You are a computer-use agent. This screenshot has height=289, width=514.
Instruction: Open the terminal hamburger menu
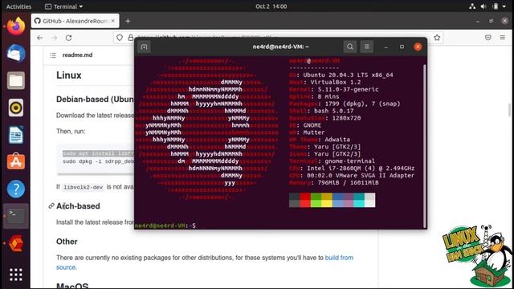(367, 47)
